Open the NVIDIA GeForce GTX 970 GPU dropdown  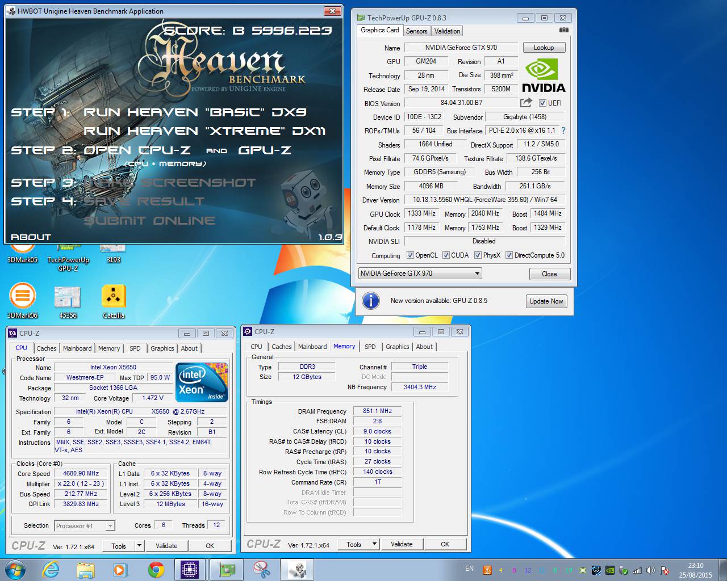(420, 273)
